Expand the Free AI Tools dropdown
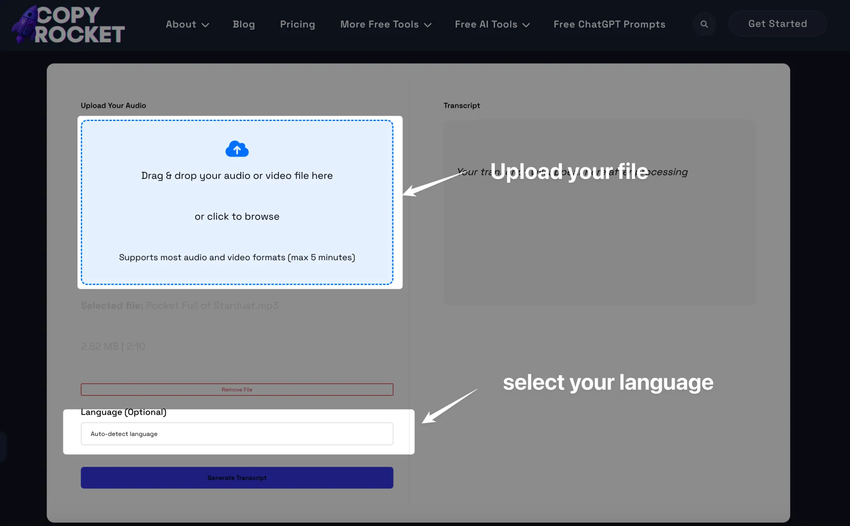The image size is (850, 526). (x=492, y=24)
